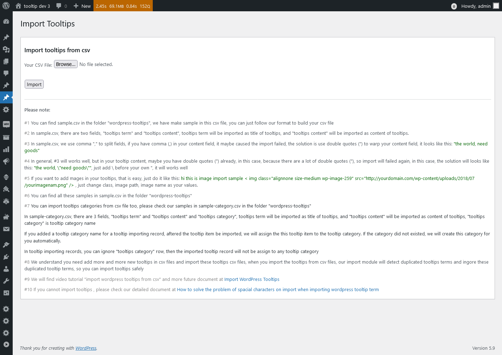This screenshot has height=355, width=502.
Task: Open the Pages icon in sidebar
Action: tap(6, 61)
